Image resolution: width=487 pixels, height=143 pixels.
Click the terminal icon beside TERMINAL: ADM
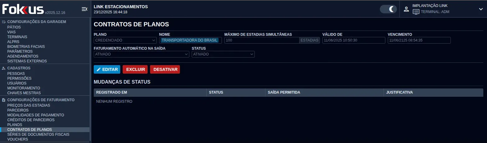click(x=416, y=12)
